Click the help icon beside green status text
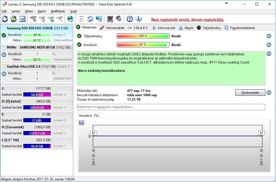The image size is (276, 182). pyautogui.click(x=269, y=53)
